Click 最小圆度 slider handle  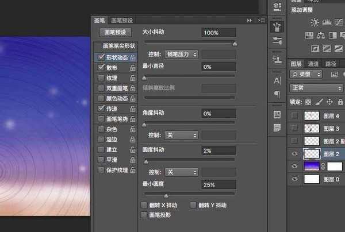click(166, 195)
